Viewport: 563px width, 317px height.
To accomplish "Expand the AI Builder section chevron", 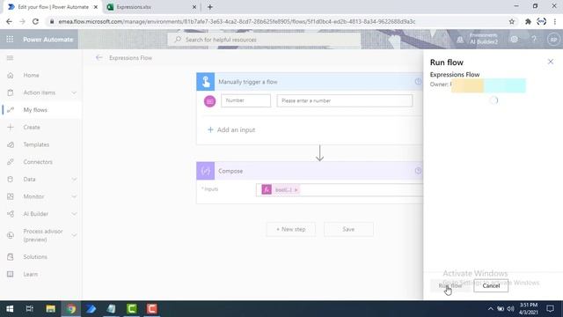I will 74,214.
